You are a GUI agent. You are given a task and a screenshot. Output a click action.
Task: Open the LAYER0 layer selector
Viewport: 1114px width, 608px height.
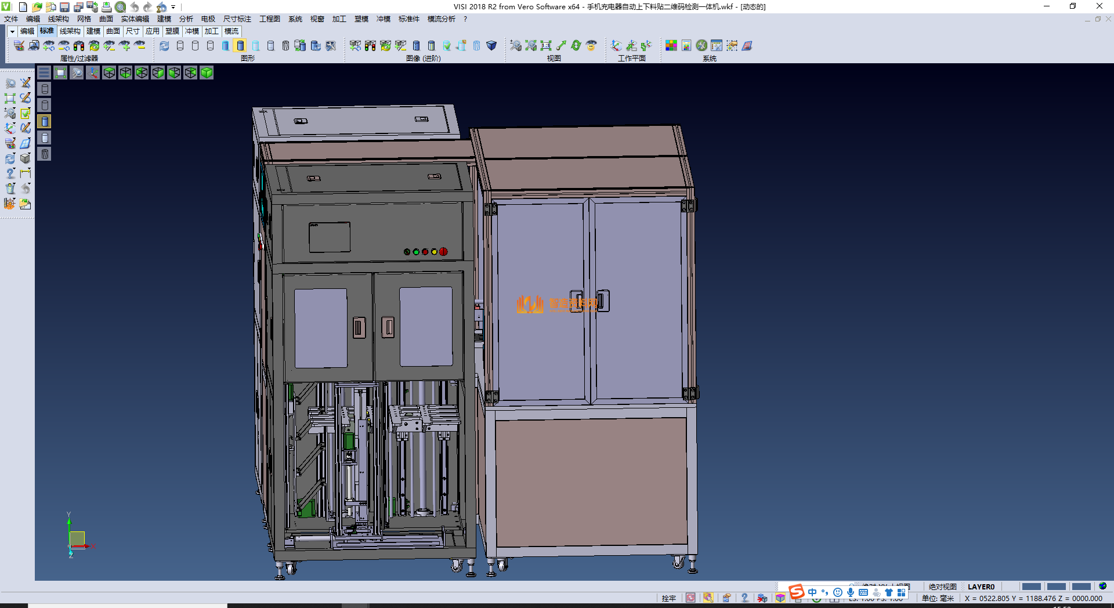pyautogui.click(x=981, y=587)
